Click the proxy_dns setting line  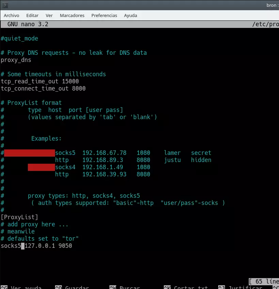(x=16, y=60)
